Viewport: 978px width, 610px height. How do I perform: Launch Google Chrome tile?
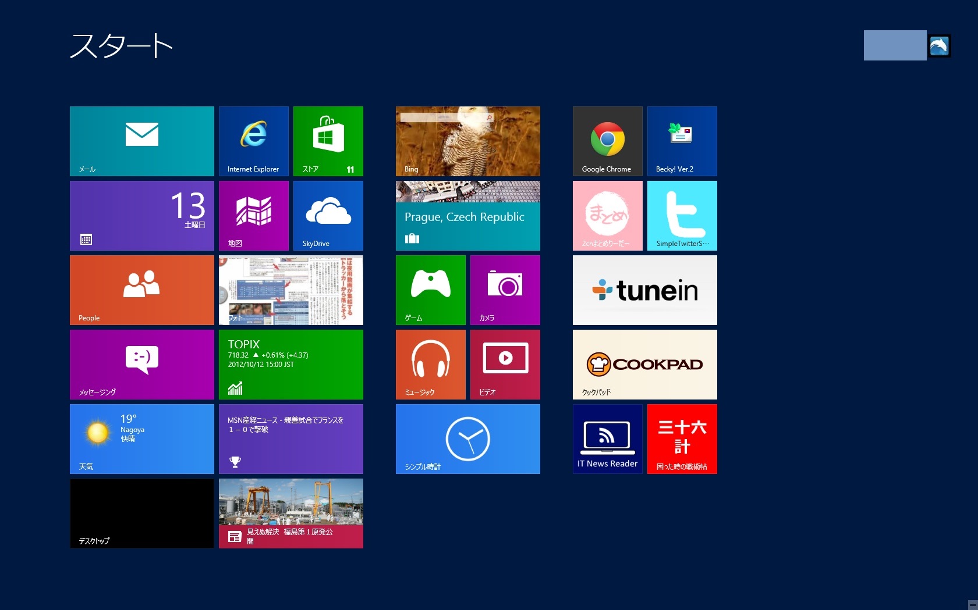(608, 141)
